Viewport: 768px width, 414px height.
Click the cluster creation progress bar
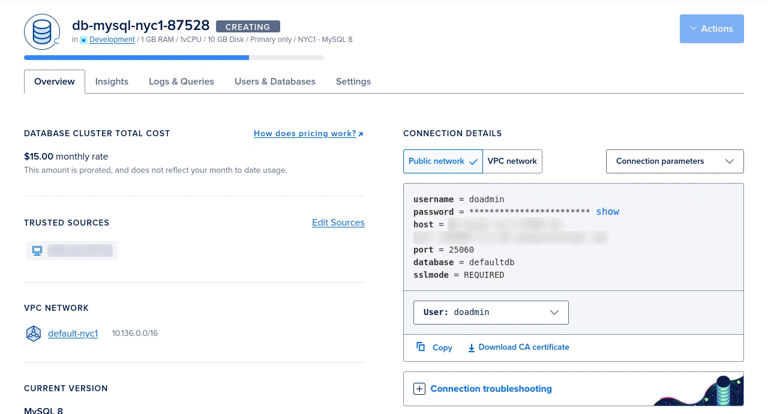[174, 58]
